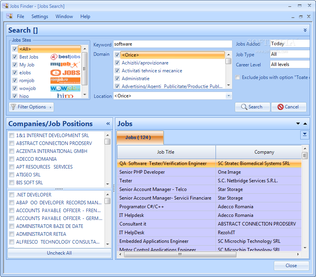Click the RezolvIT company cell
This screenshot has width=316, height=277.
pyautogui.click(x=258, y=233)
